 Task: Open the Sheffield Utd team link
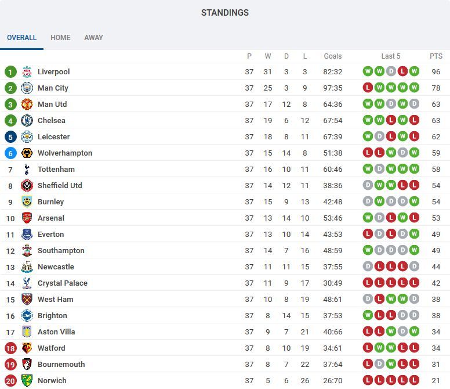(60, 186)
